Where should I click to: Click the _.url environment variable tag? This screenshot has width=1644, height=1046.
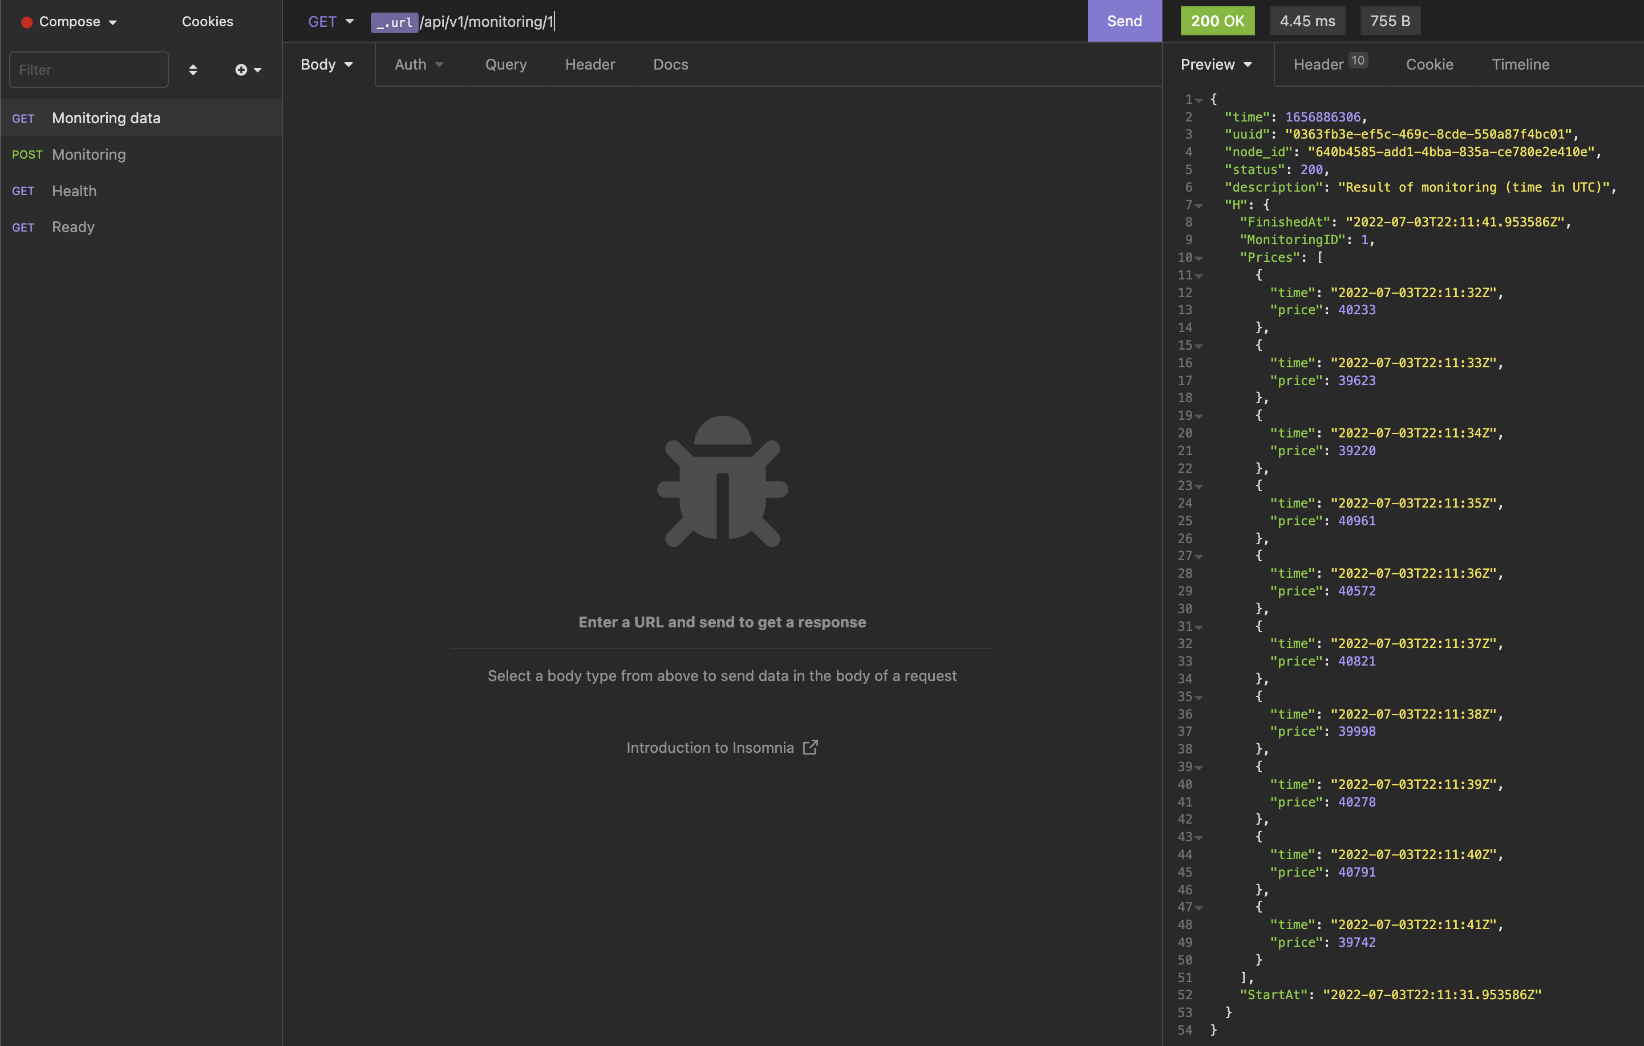(394, 22)
